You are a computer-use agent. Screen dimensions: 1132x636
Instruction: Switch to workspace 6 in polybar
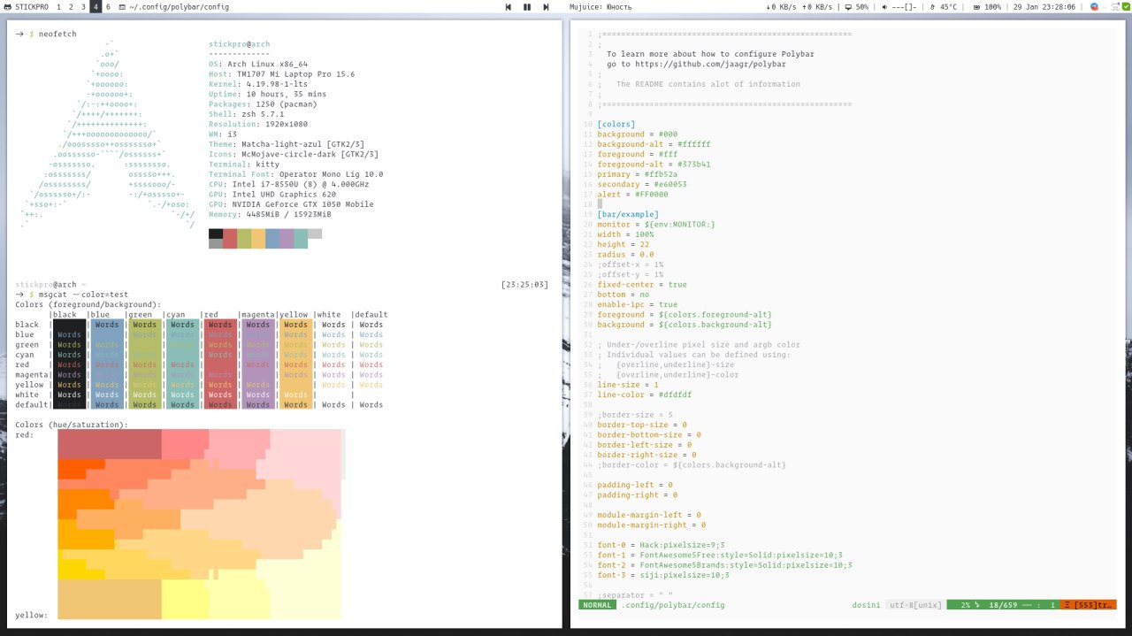tap(108, 6)
